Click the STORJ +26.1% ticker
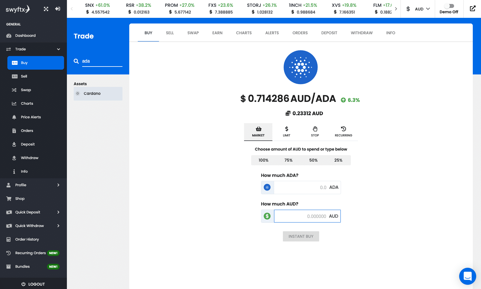Viewport: 481px width, 289px height. pos(262,9)
